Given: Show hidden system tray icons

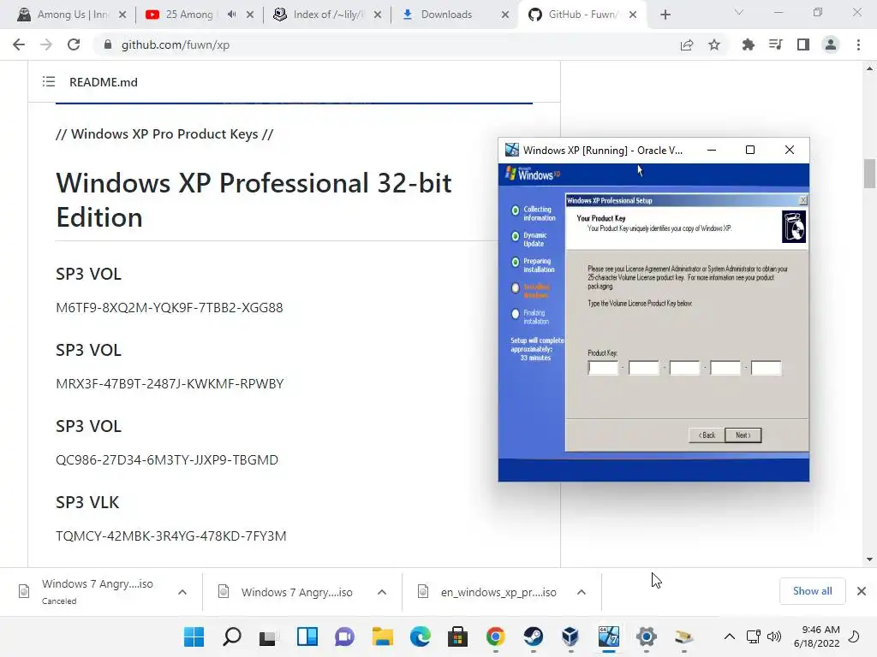Looking at the screenshot, I should coord(730,636).
